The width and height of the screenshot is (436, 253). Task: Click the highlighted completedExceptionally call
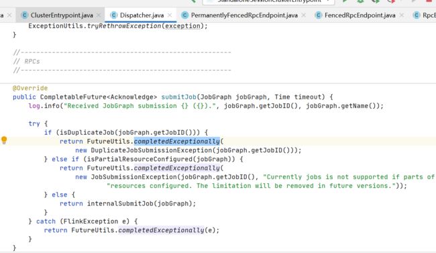[x=177, y=142]
